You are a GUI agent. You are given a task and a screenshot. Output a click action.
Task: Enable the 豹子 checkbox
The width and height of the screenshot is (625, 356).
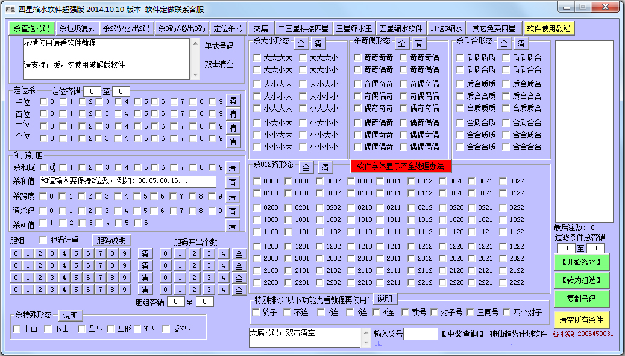tap(256, 312)
